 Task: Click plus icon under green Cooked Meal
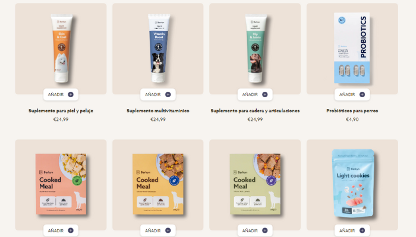pyautogui.click(x=265, y=230)
